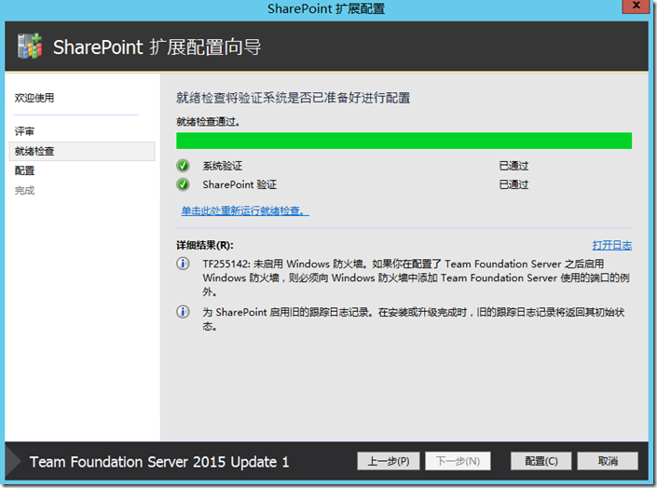Open the log via 打开日志 link
Screen dimensions: 657x488
coord(611,246)
